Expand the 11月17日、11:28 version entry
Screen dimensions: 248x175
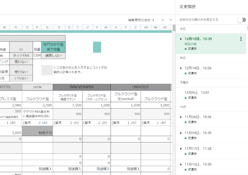[x=181, y=148]
